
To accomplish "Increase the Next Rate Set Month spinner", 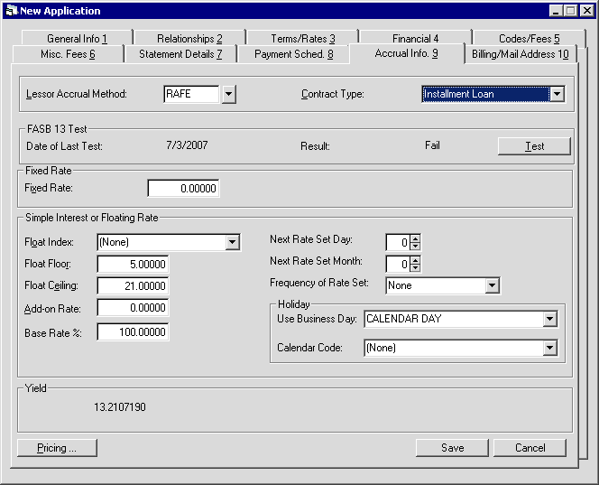I will click(x=415, y=260).
